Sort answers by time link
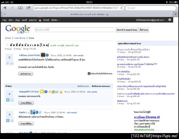The height and width of the screenshot is (139, 179). coord(84,86)
